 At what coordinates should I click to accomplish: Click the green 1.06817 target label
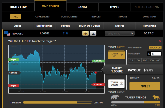click(x=98, y=61)
